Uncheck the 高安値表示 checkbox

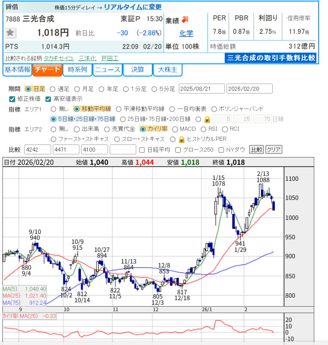48,99
